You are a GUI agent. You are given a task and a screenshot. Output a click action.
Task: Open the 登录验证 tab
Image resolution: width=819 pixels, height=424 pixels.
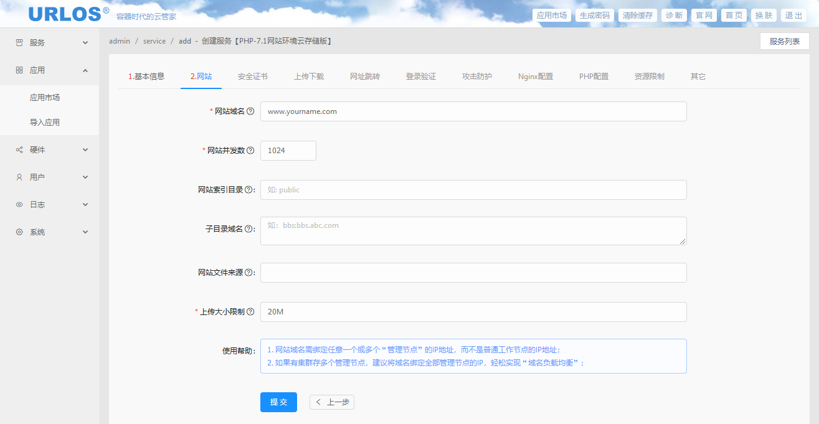pyautogui.click(x=421, y=77)
